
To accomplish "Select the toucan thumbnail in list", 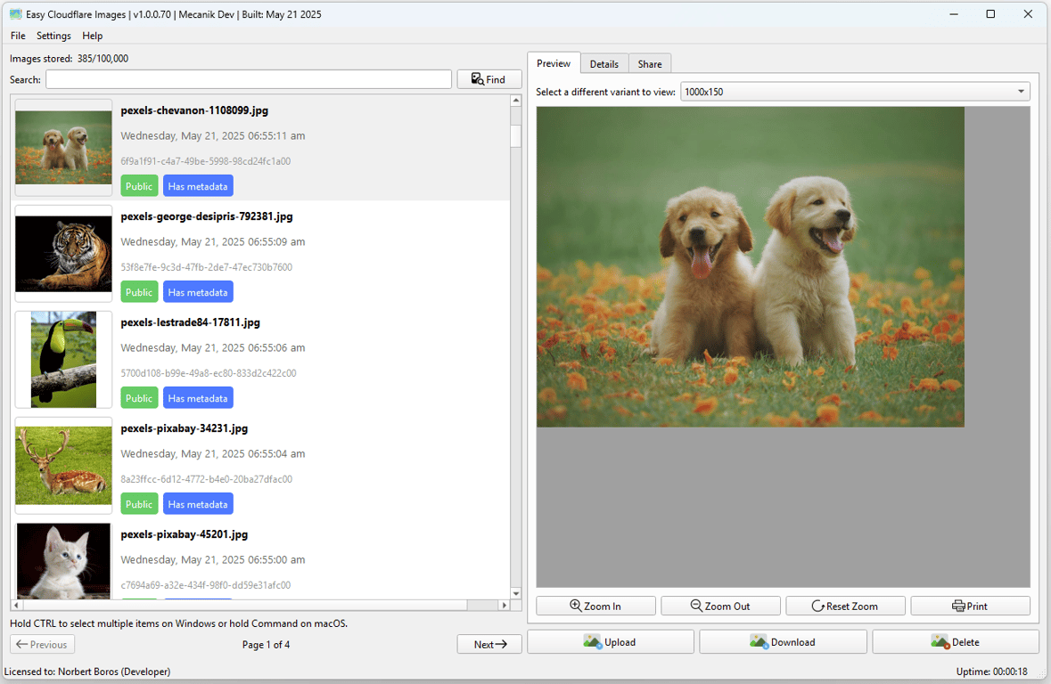I will (x=63, y=359).
